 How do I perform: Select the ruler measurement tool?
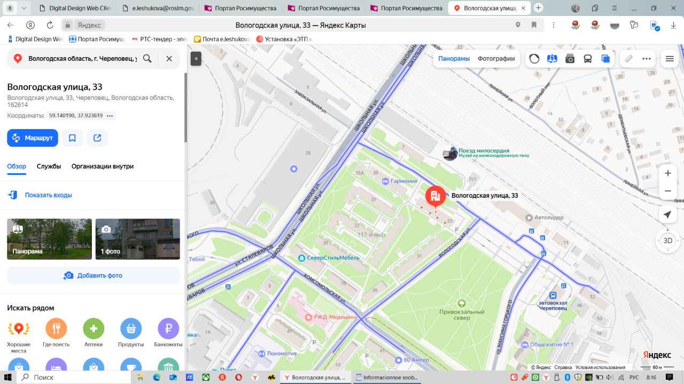pyautogui.click(x=629, y=59)
